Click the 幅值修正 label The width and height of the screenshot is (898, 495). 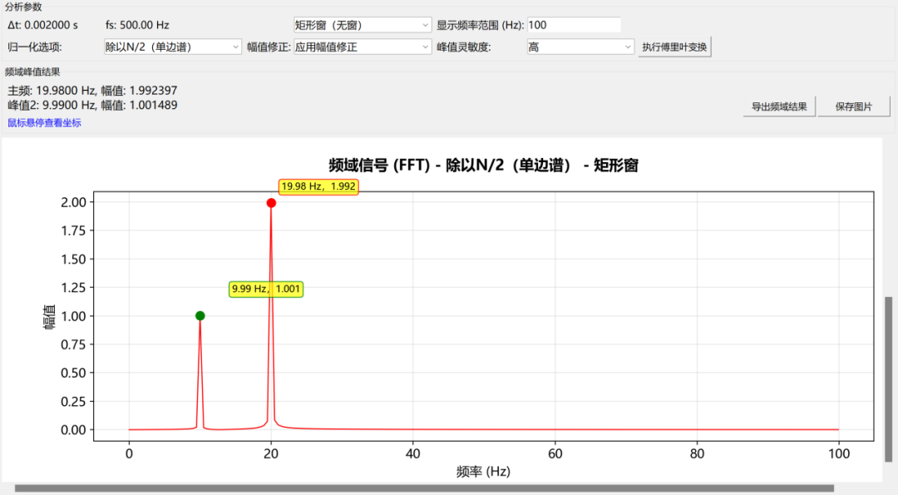pyautogui.click(x=269, y=47)
